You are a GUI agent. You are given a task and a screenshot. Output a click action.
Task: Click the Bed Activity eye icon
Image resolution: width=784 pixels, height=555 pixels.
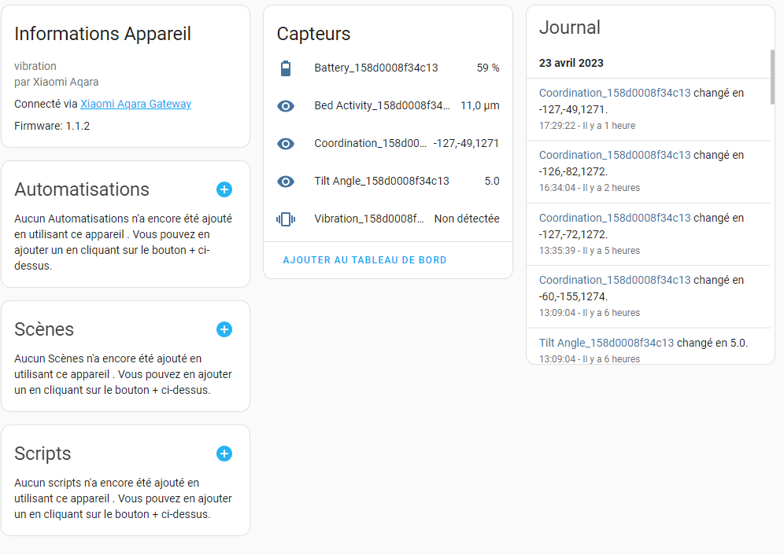pos(286,106)
